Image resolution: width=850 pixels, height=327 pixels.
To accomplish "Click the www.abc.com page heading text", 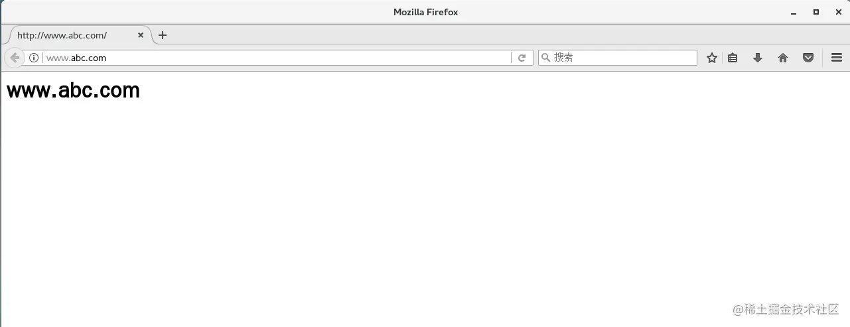I will pyautogui.click(x=73, y=90).
